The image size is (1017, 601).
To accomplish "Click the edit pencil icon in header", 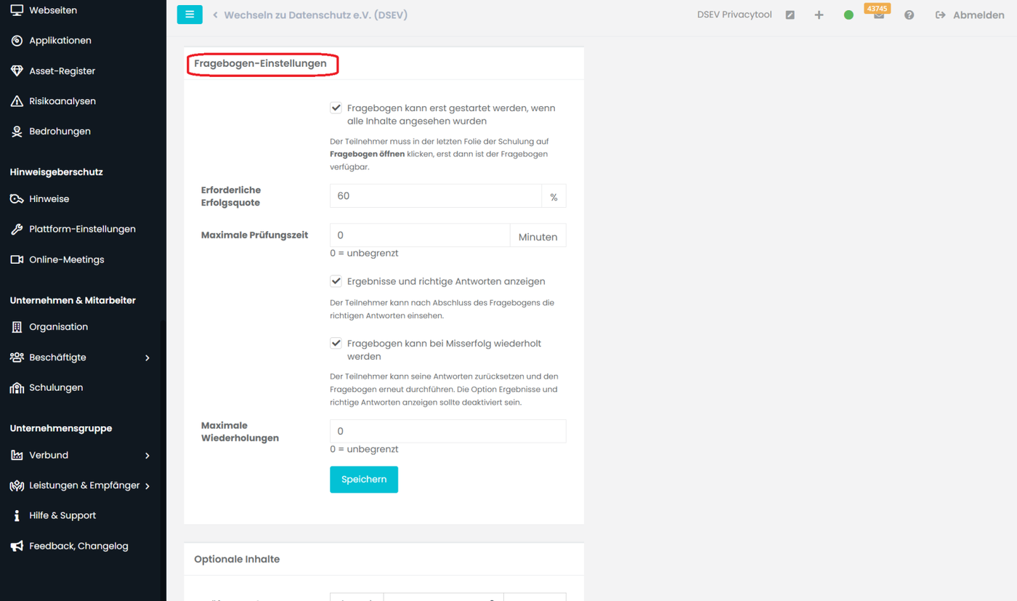I will pos(790,15).
